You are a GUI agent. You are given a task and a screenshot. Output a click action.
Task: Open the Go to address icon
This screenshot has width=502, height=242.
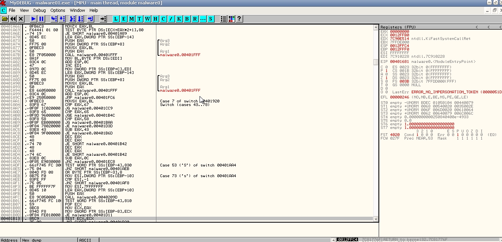click(103, 19)
